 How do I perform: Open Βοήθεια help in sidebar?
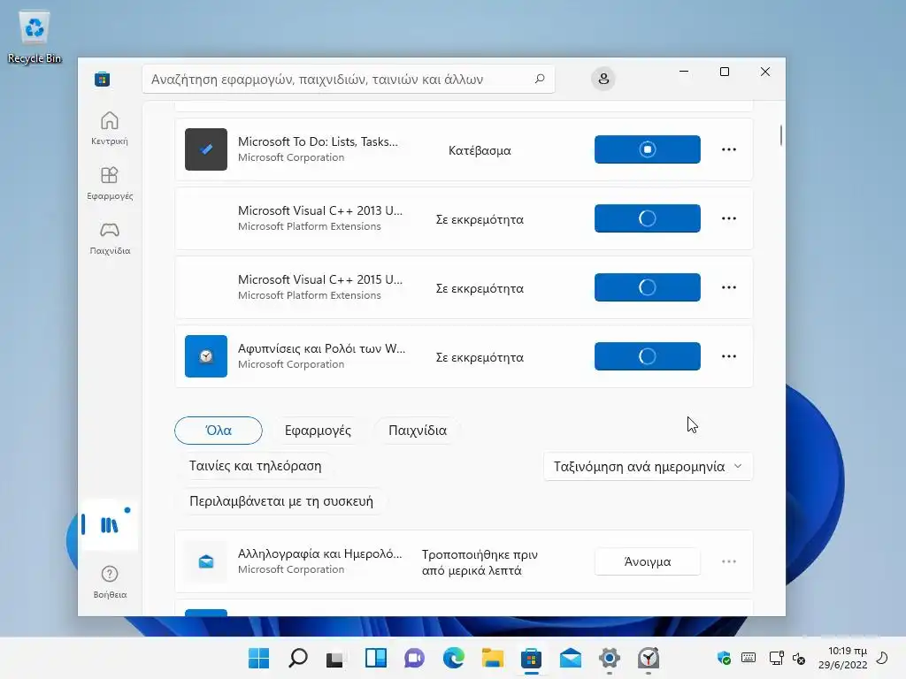click(109, 582)
